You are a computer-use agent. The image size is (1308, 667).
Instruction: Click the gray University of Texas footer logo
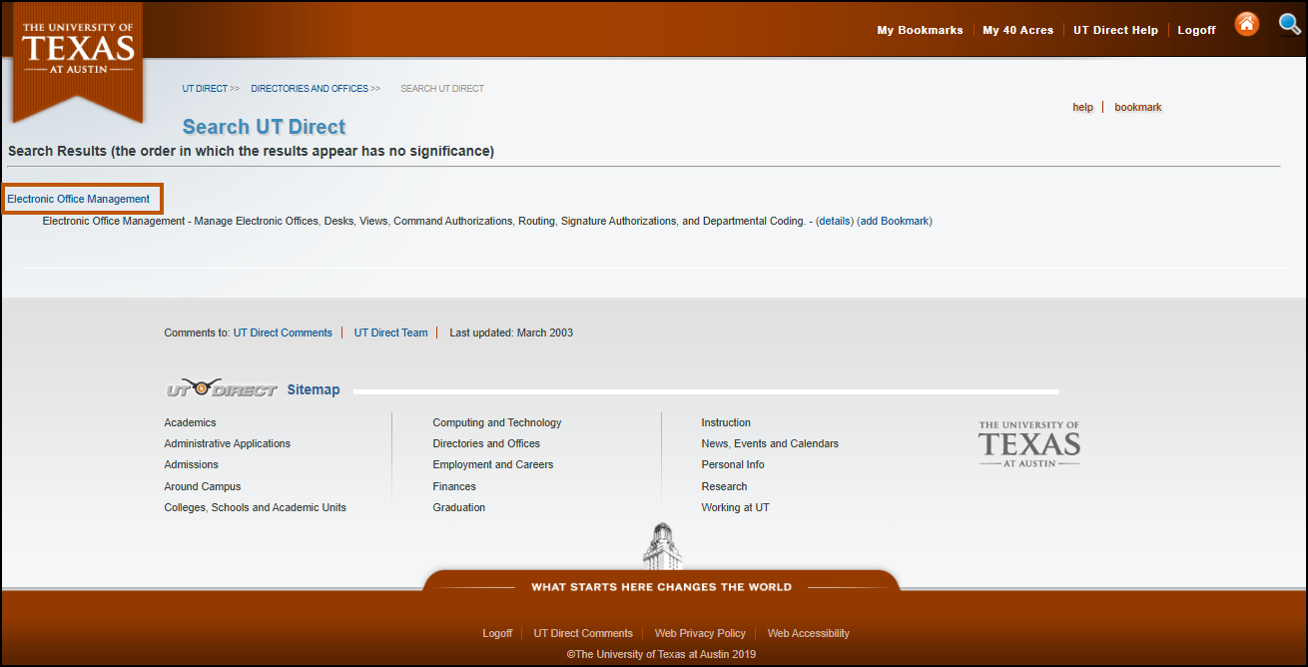point(1029,444)
